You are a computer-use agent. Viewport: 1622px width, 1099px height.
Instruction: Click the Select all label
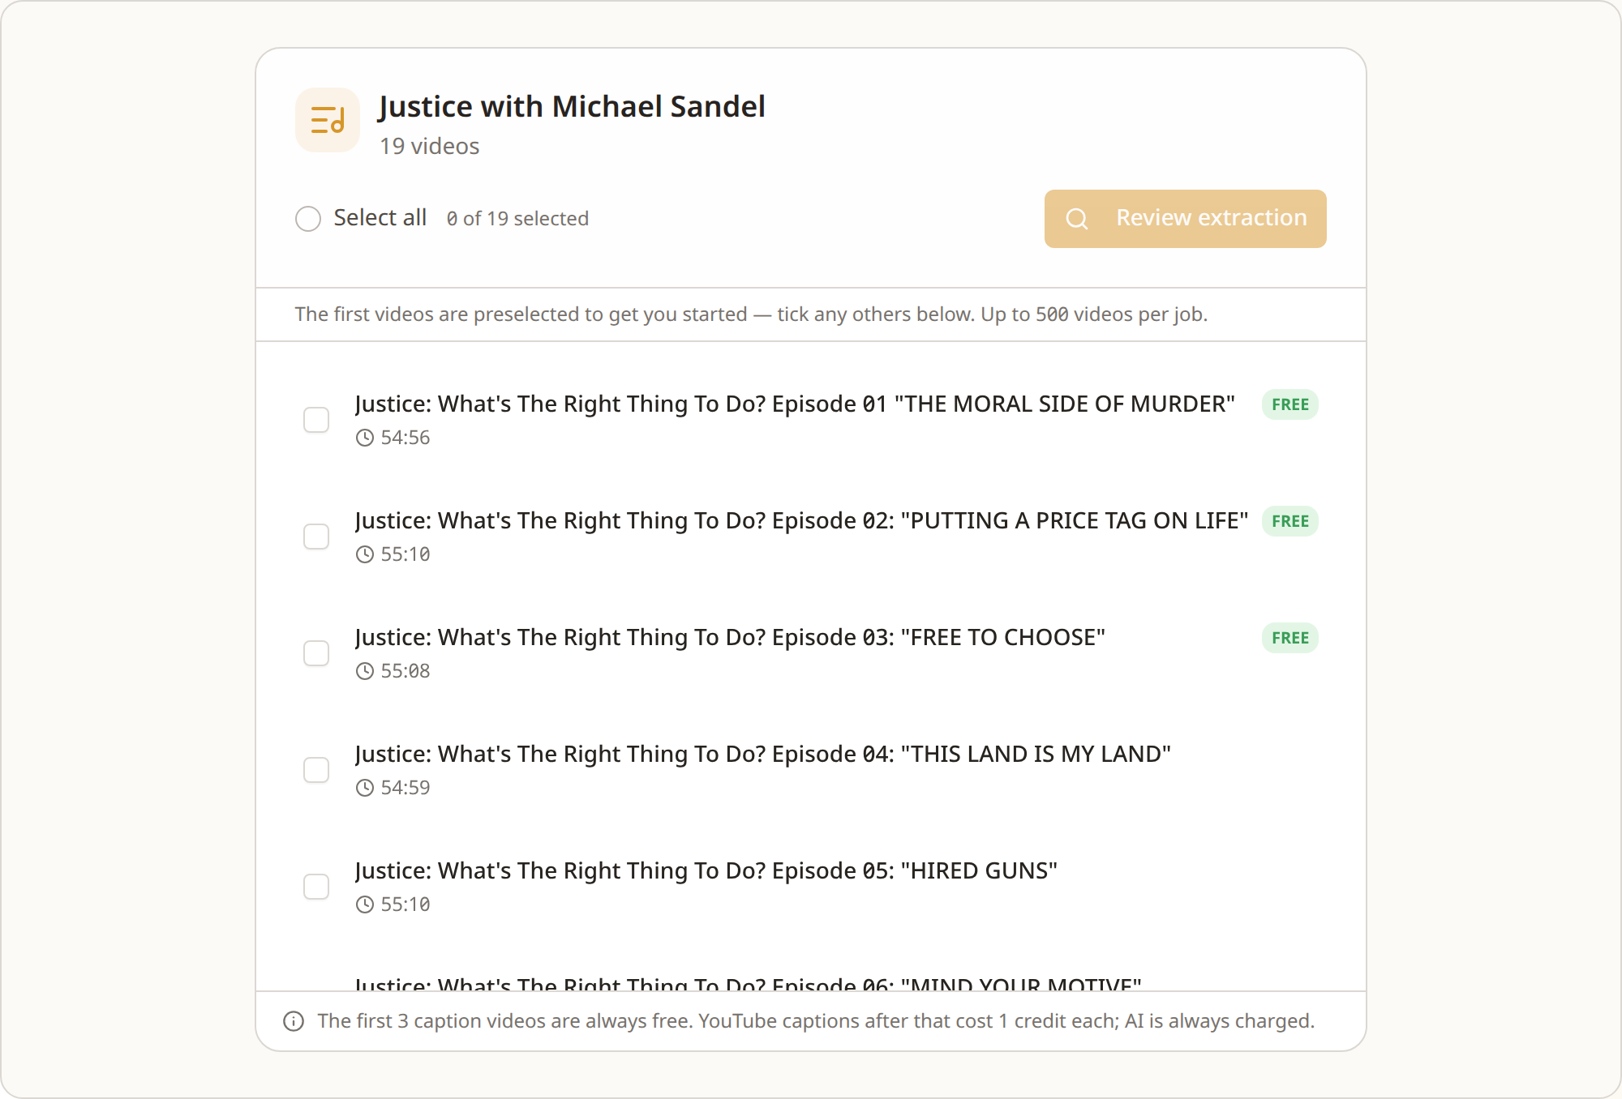tap(380, 217)
